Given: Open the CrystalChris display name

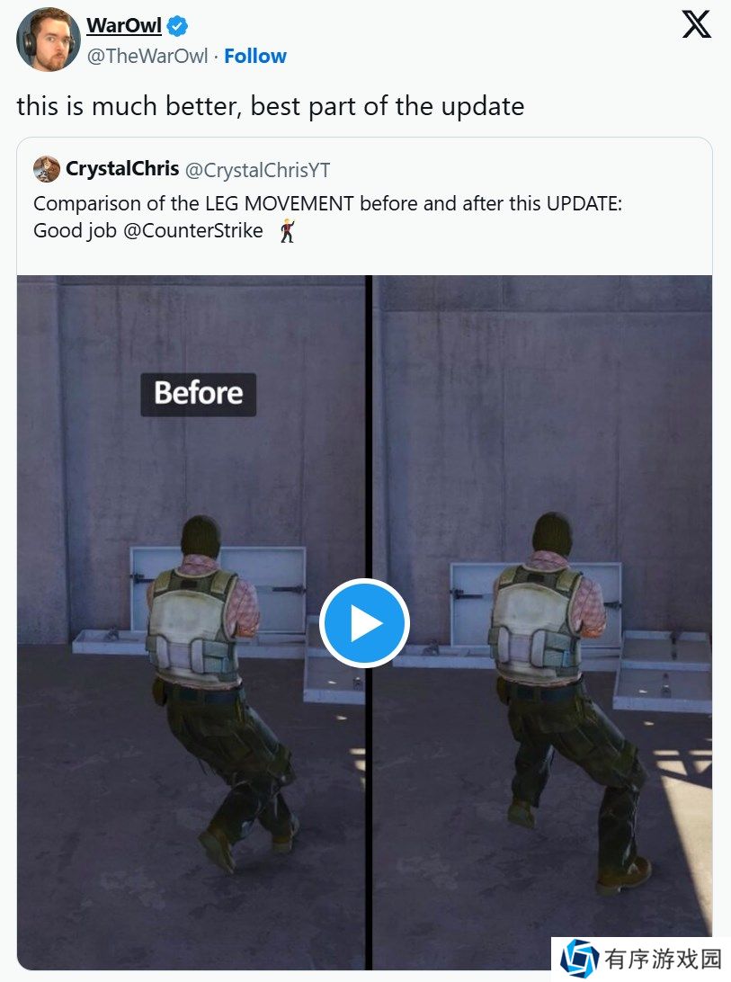Looking at the screenshot, I should [x=123, y=168].
